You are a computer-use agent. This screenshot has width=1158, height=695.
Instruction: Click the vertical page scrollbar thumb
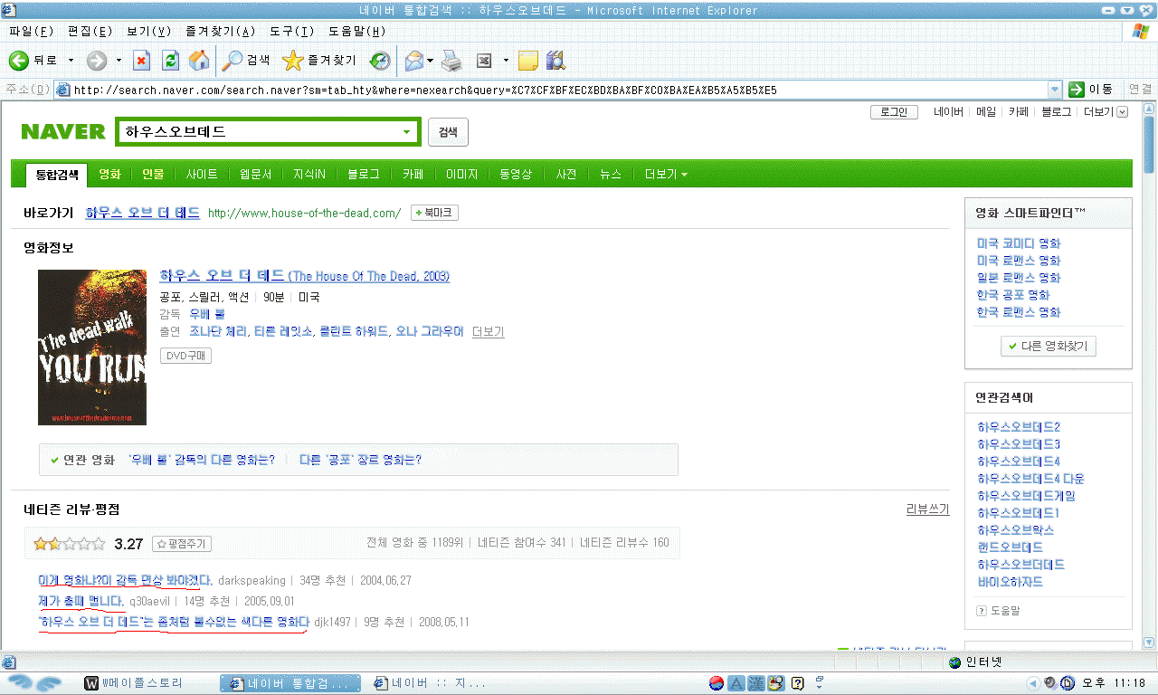click(x=1149, y=143)
